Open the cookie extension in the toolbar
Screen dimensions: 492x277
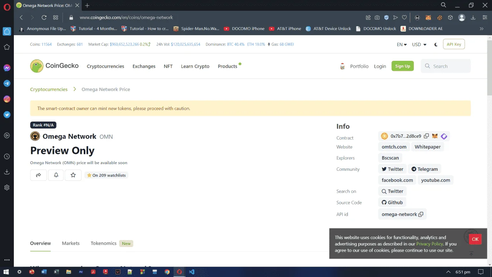pyautogui.click(x=439, y=17)
